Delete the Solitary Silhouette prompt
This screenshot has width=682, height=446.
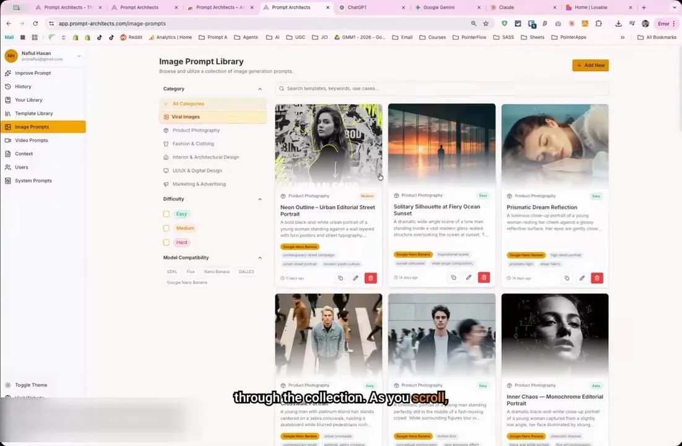[x=484, y=278]
